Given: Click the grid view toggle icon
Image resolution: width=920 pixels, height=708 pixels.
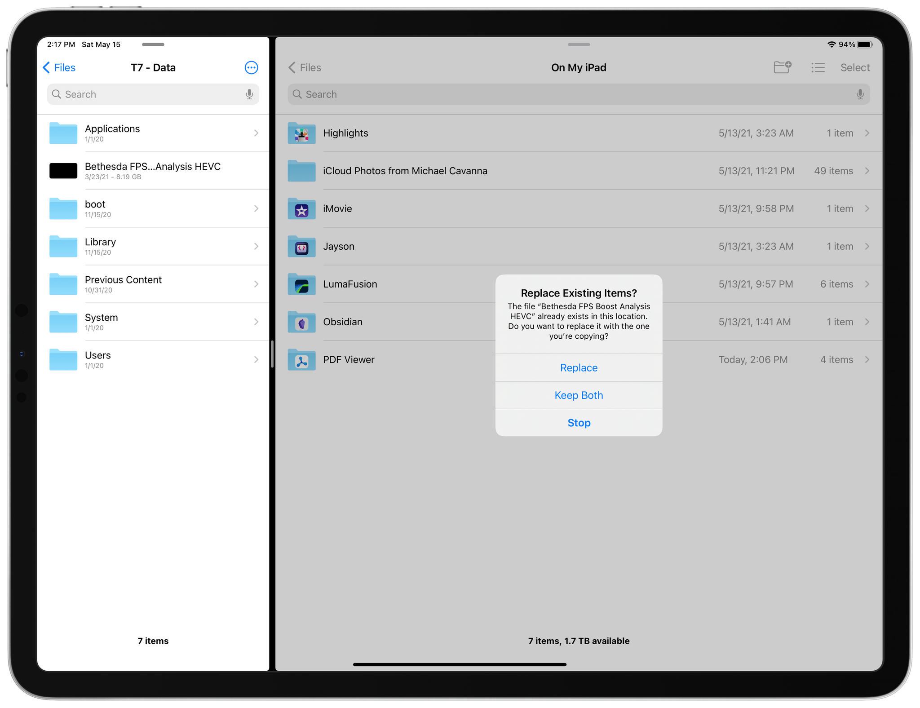Looking at the screenshot, I should (x=818, y=68).
